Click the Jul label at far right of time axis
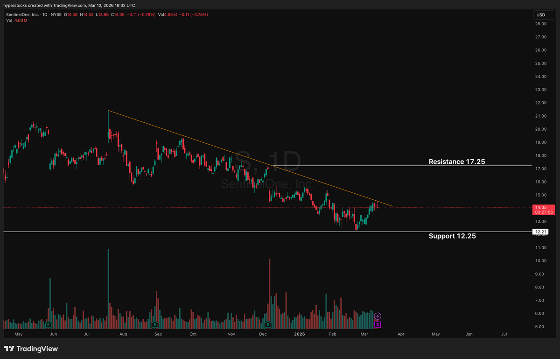The height and width of the screenshot is (359, 560). coord(504,334)
